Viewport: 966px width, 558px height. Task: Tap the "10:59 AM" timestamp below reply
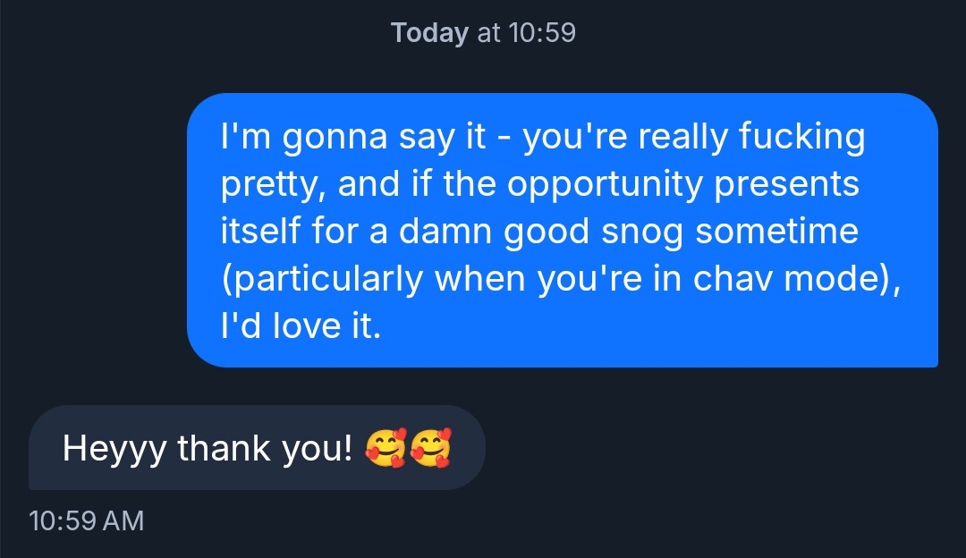(x=86, y=521)
